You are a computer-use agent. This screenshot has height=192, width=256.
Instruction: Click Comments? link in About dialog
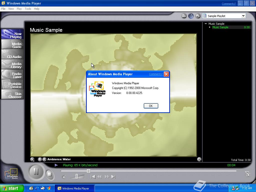click(156, 74)
